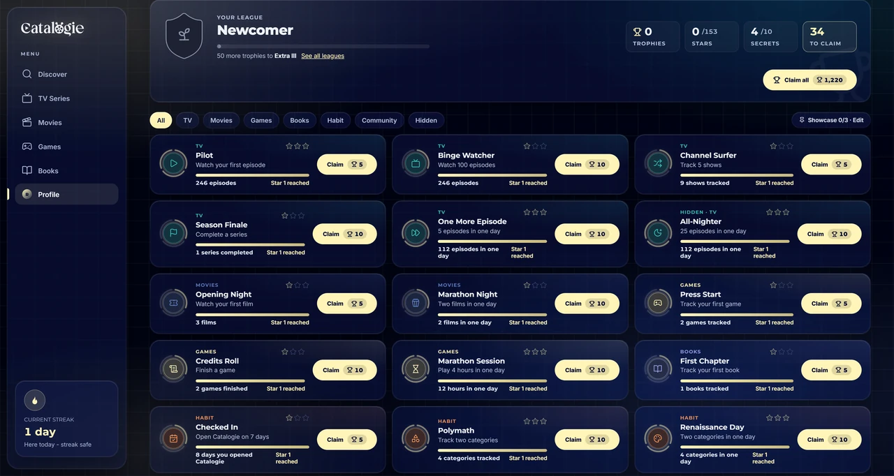This screenshot has height=476, width=894.
Task: Click the Profile avatar icon
Action: pyautogui.click(x=27, y=194)
